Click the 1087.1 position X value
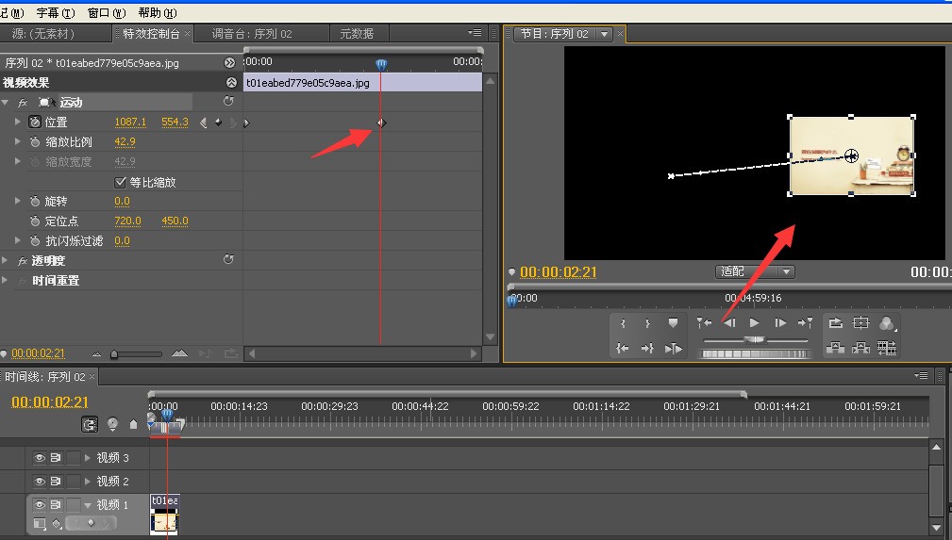The height and width of the screenshot is (540, 952). pyautogui.click(x=130, y=122)
